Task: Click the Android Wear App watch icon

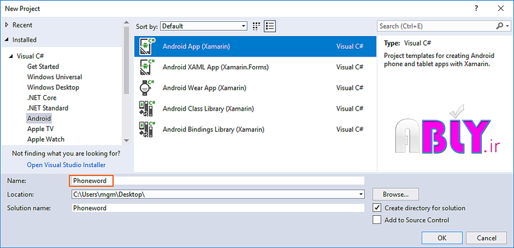Action: click(147, 88)
